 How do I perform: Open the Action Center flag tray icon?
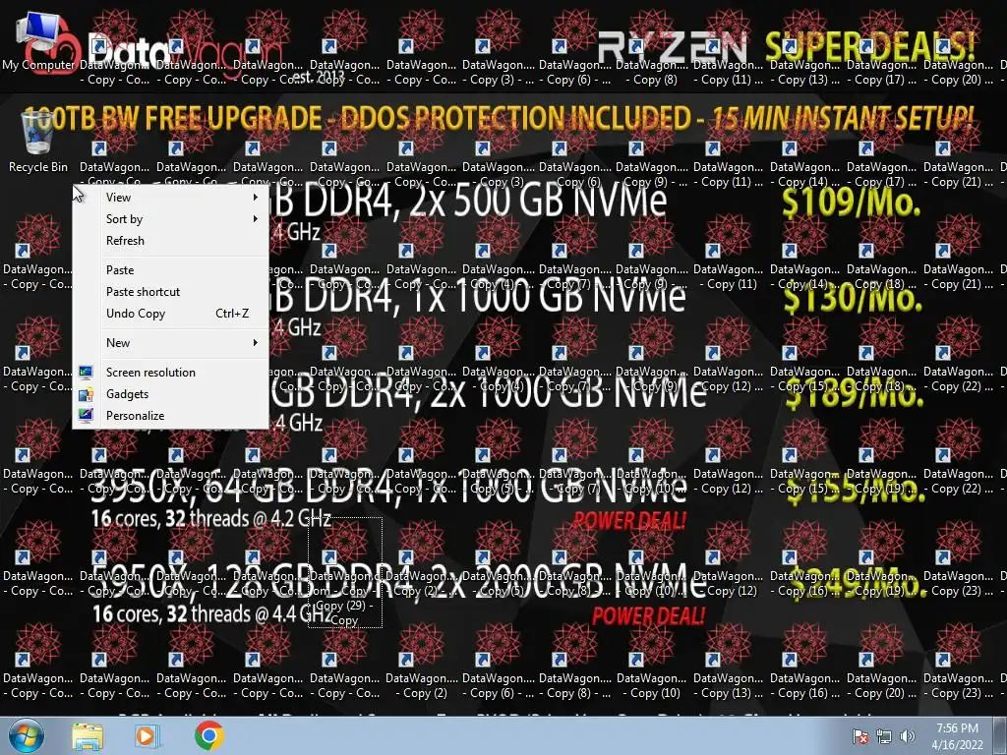click(x=859, y=736)
